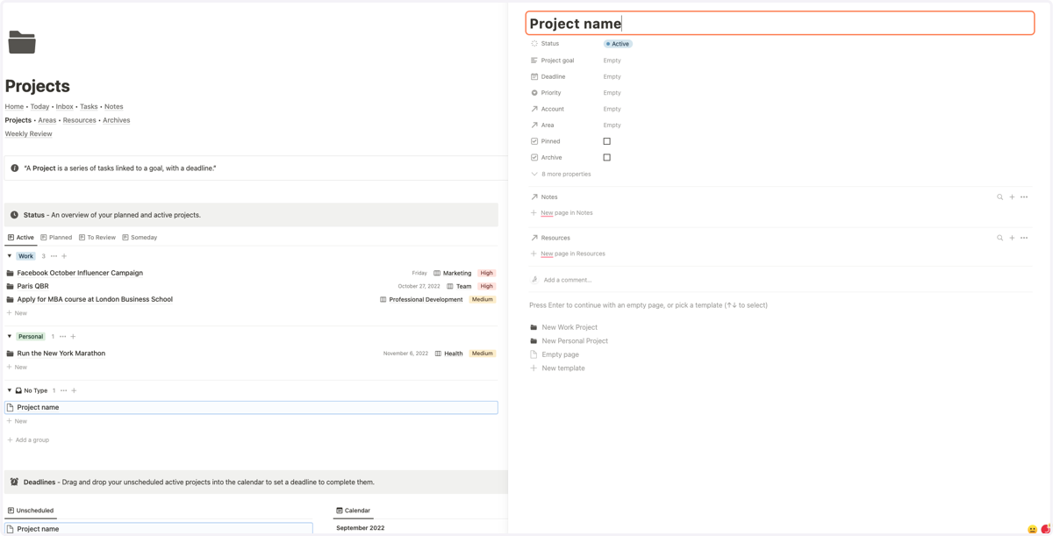The width and height of the screenshot is (1053, 536).
Task: Collapse the Work group triangle
Action: [x=10, y=256]
